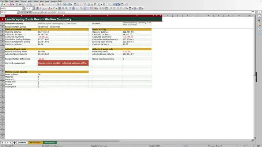
Task: Open sidebar Properties panel icon
Action: click(x=259, y=16)
